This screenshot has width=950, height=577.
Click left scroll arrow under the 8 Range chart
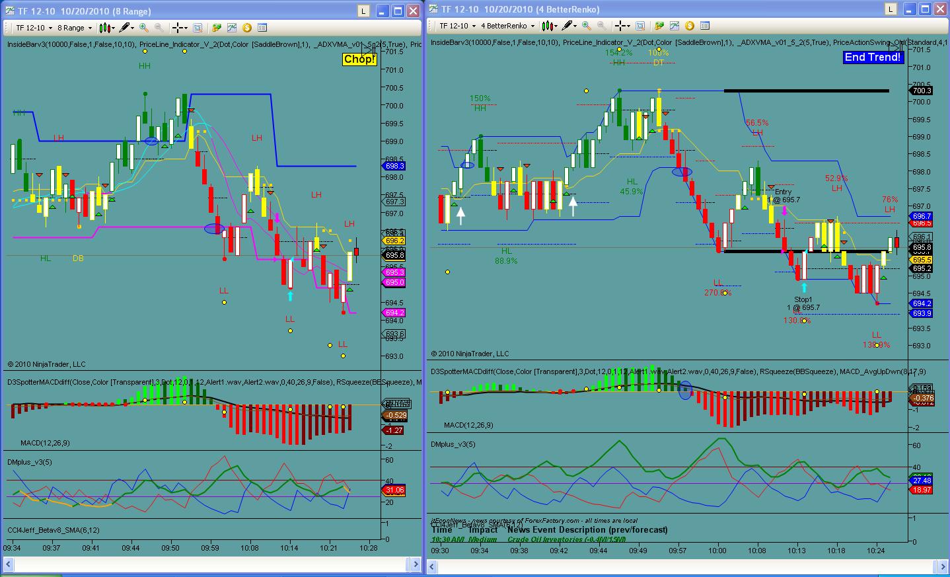click(x=7, y=564)
